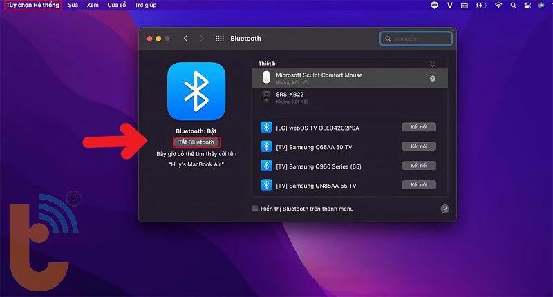
Task: Open the V app menu bar icon
Action: (x=450, y=6)
